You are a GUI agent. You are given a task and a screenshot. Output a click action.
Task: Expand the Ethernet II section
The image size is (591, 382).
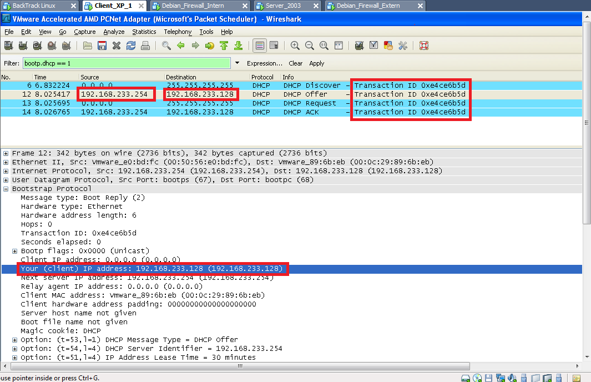tap(6, 162)
